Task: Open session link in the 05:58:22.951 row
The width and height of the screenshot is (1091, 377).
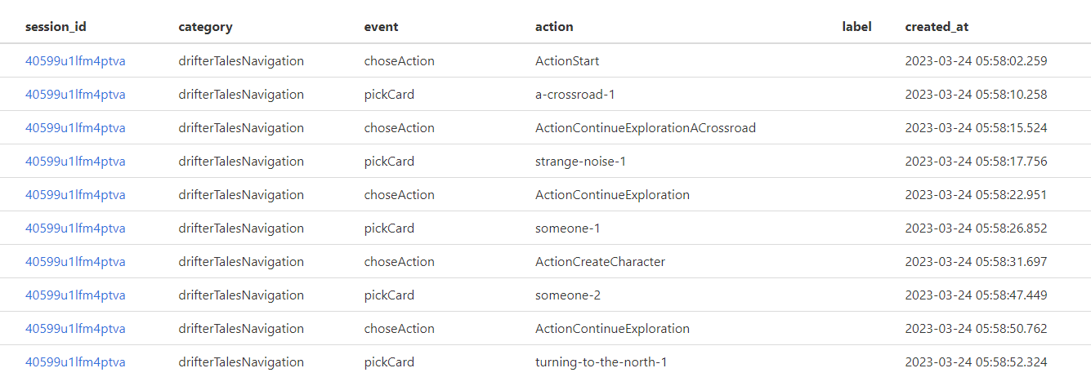Action: (x=75, y=194)
